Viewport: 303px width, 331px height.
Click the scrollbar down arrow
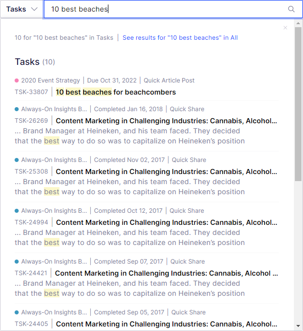coord(298,326)
